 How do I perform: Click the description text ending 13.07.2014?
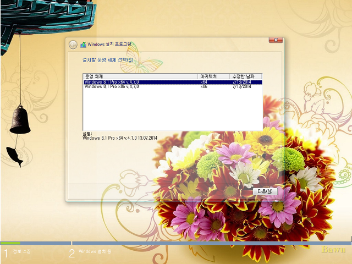coord(120,138)
